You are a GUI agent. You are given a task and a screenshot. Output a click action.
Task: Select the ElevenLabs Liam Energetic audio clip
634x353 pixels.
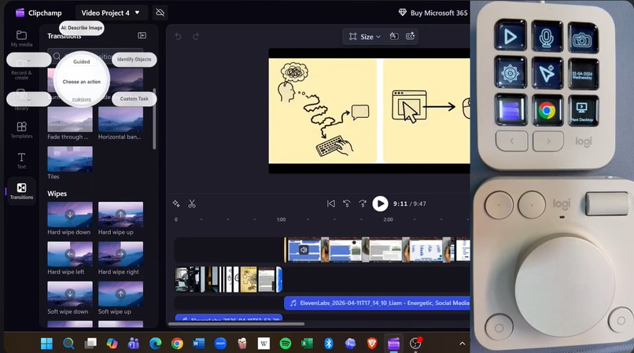click(x=377, y=303)
